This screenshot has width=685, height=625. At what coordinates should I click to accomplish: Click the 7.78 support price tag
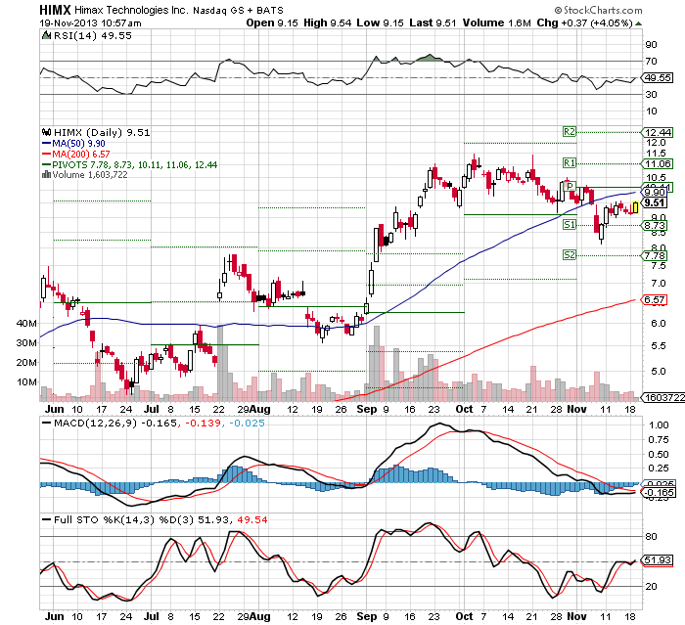click(x=656, y=256)
